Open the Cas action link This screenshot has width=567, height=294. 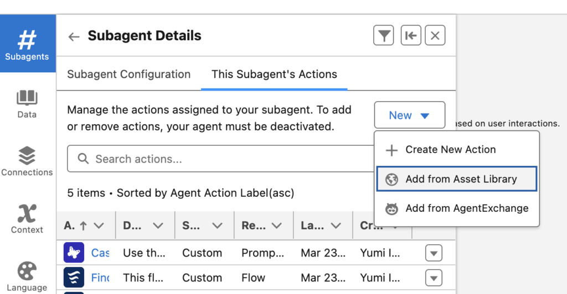(100, 253)
